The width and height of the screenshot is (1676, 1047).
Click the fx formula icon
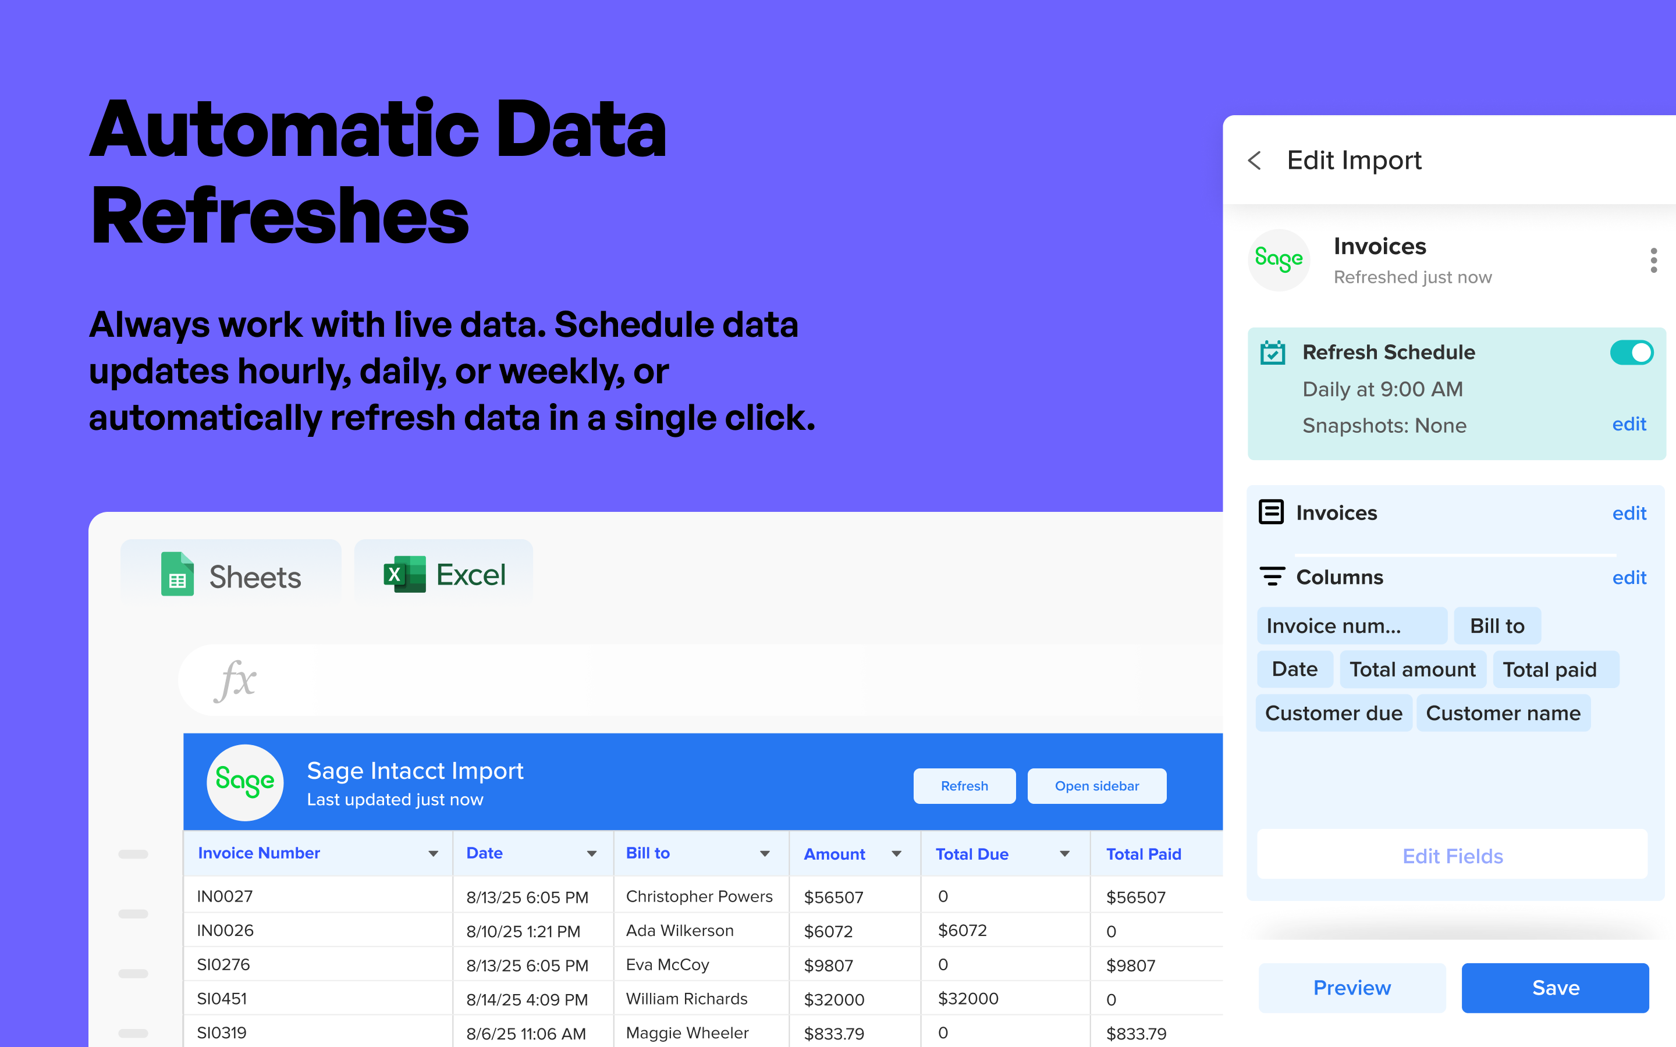coord(236,680)
